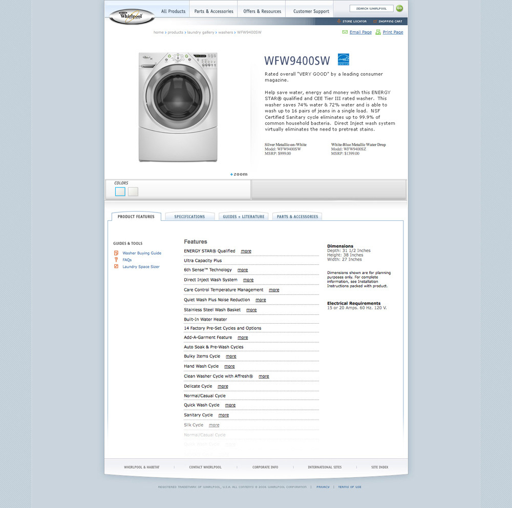Open the Parts & Accessories menu

click(214, 11)
